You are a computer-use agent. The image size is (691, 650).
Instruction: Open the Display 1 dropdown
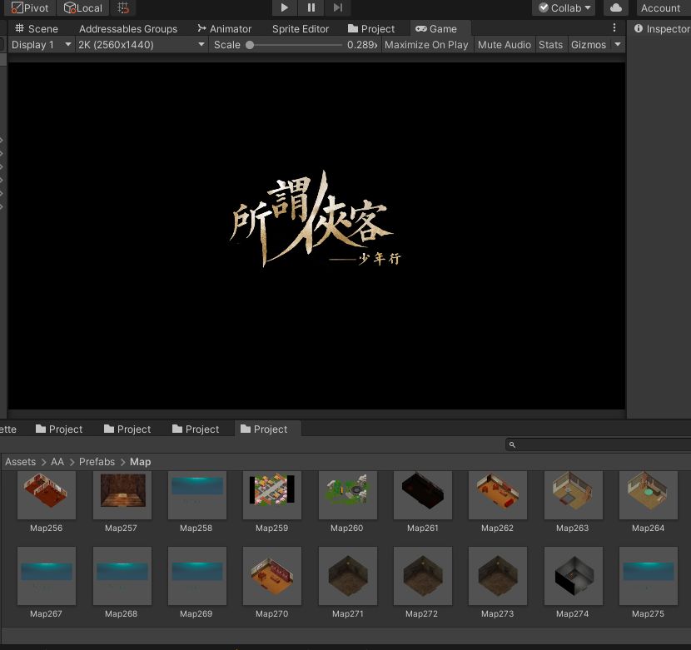pos(41,45)
